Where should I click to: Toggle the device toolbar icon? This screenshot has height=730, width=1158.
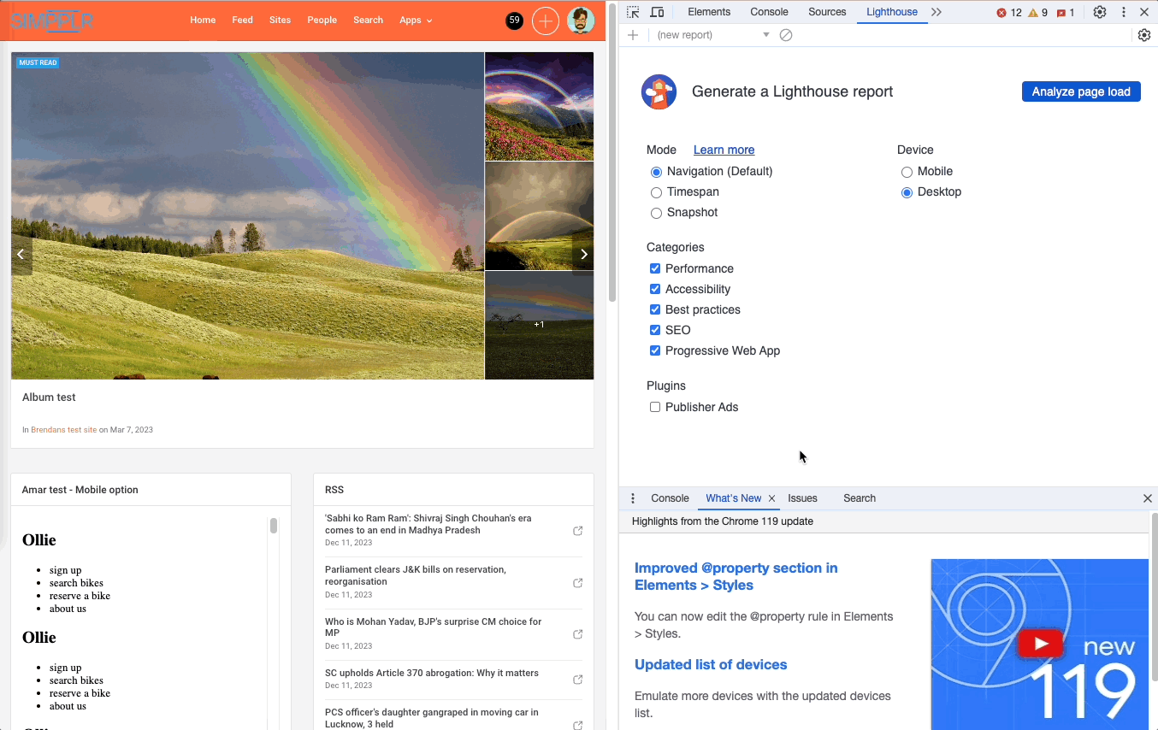coord(657,12)
